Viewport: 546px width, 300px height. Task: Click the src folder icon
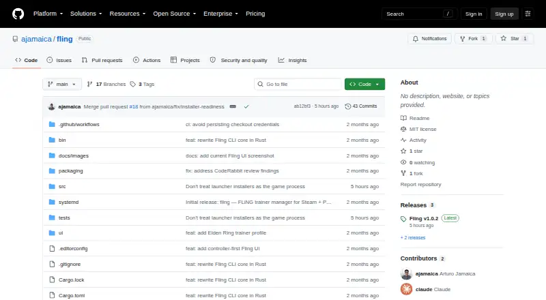click(x=52, y=187)
